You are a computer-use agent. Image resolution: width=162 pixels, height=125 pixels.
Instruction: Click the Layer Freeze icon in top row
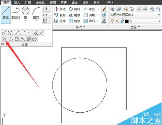point(152,9)
